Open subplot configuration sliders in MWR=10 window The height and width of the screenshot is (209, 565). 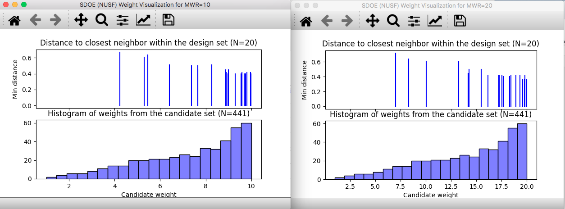pos(123,20)
